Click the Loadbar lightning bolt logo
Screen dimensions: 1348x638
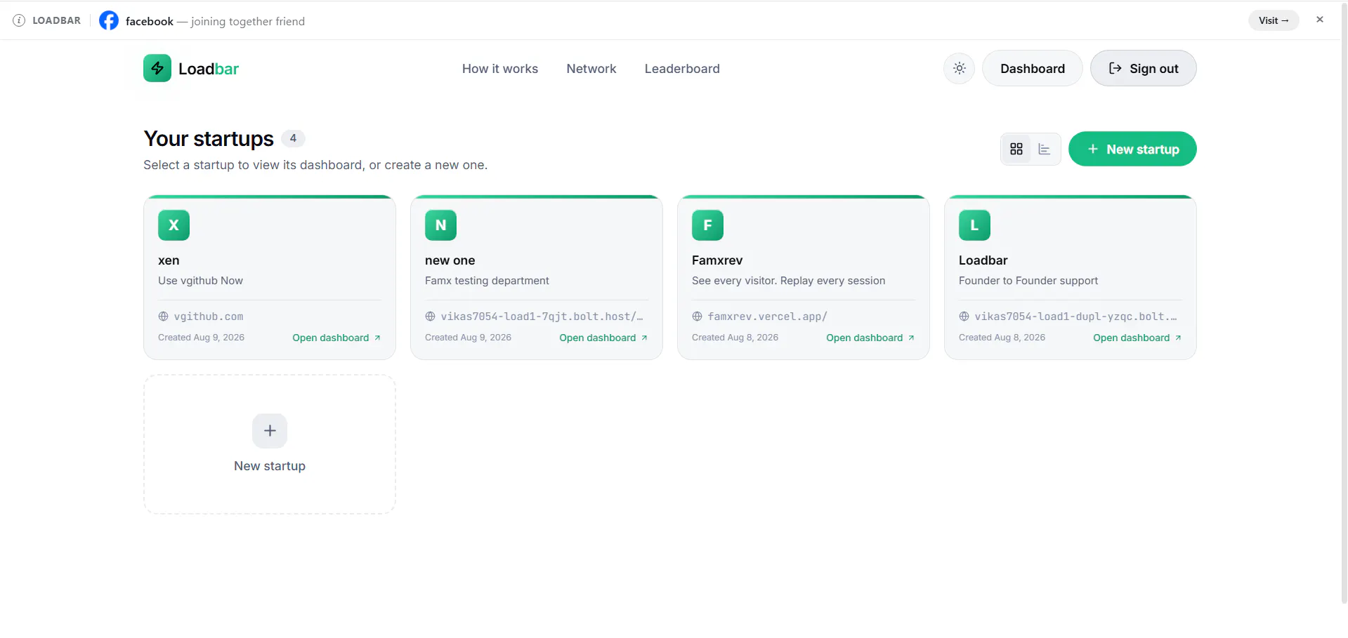point(157,68)
